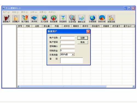137x103 pixels.
Task: Click the 浮动盈亏 column header
Action: pos(96,26)
